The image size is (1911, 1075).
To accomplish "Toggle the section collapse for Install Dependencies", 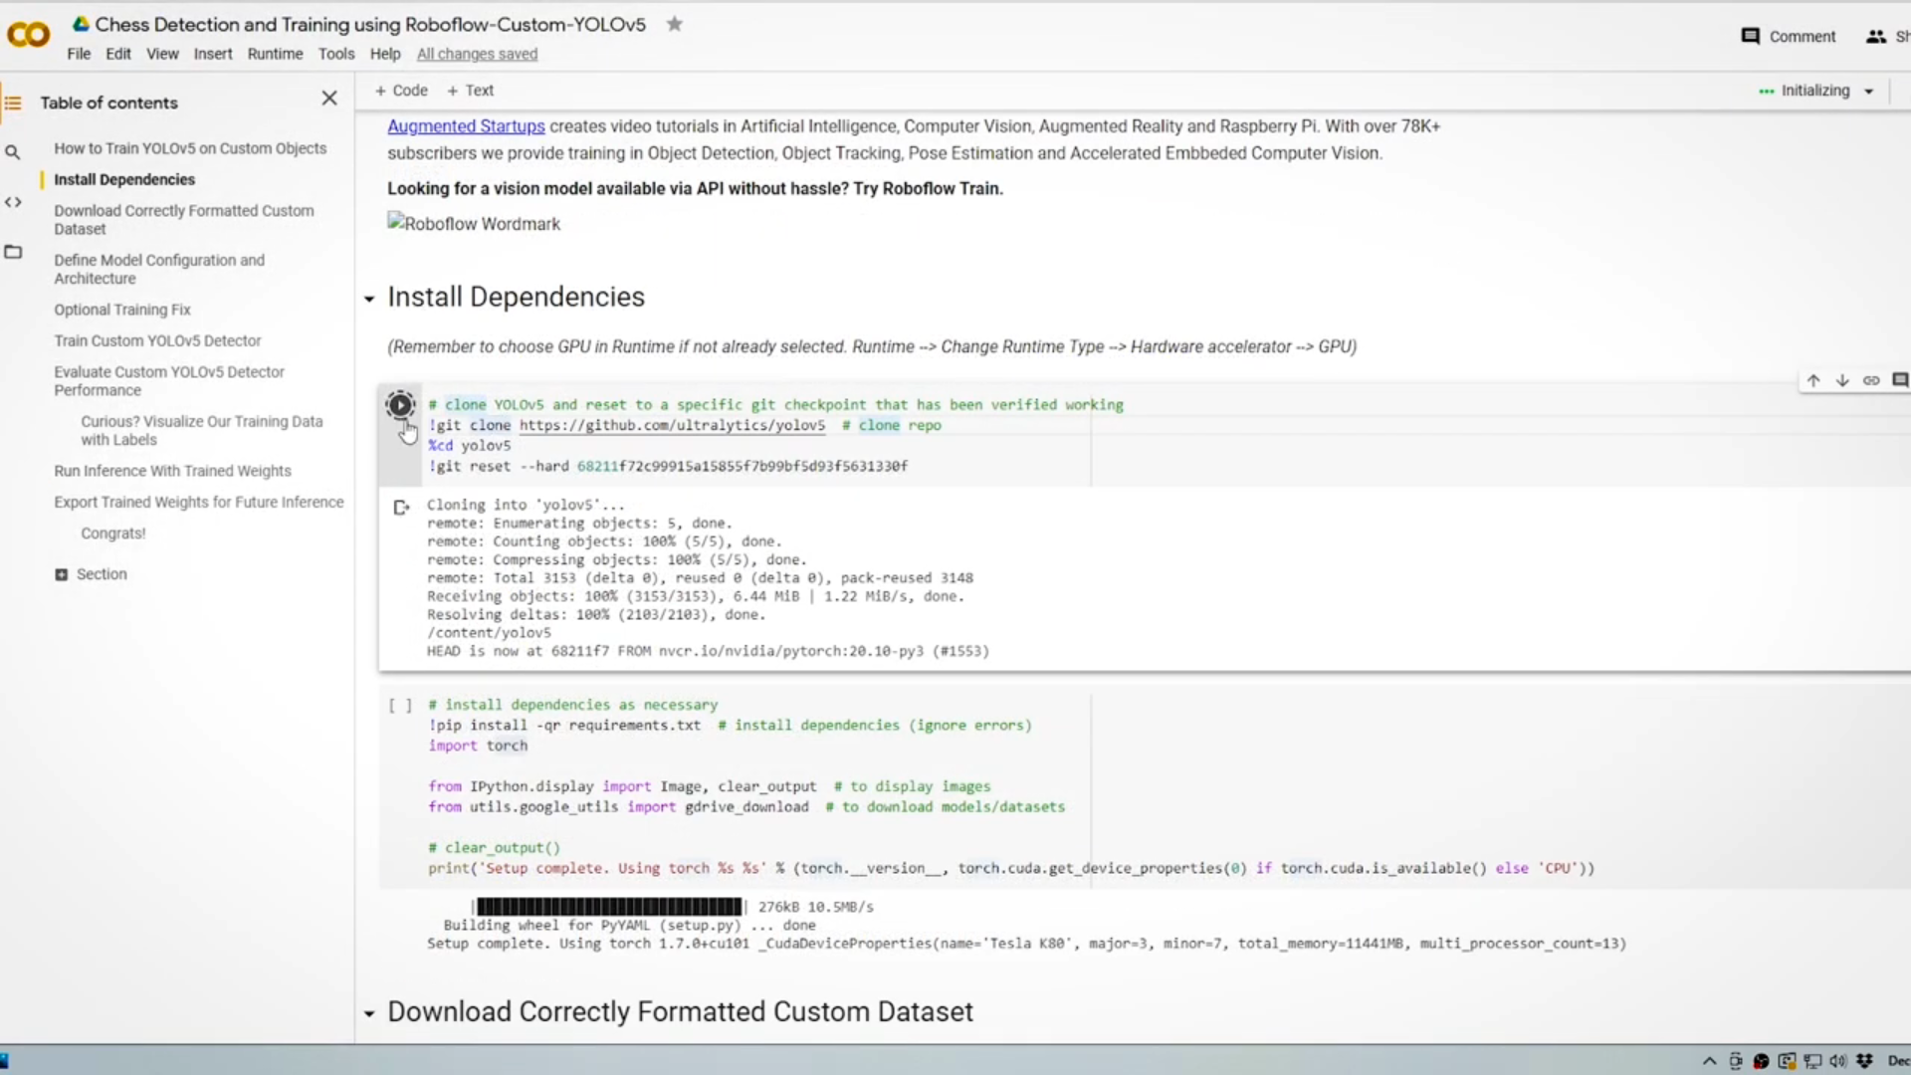I will [x=369, y=297].
